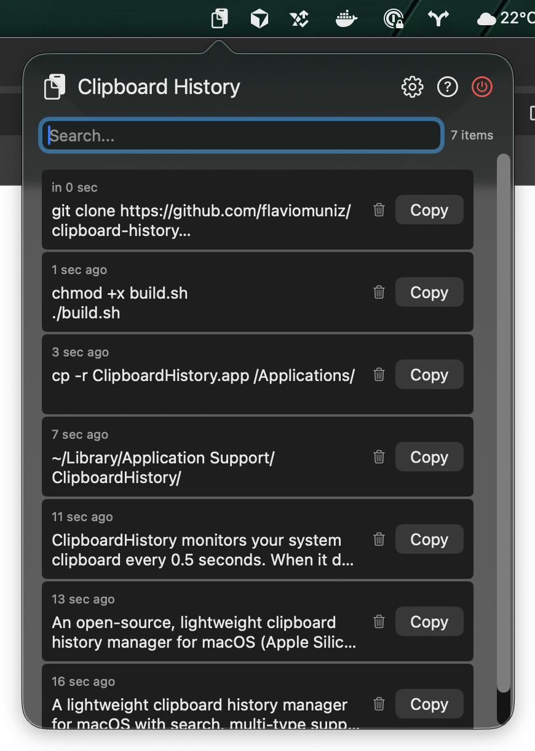Focus the Search input field
The height and width of the screenshot is (751, 535).
pos(241,136)
